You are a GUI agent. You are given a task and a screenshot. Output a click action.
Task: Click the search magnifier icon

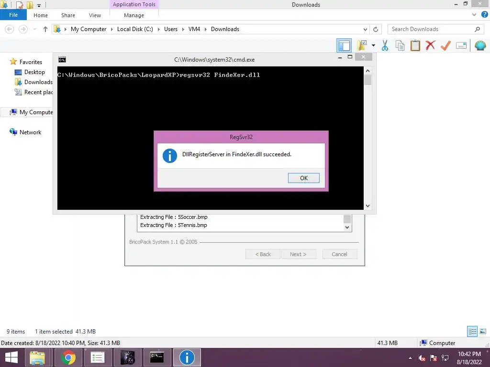(477, 29)
